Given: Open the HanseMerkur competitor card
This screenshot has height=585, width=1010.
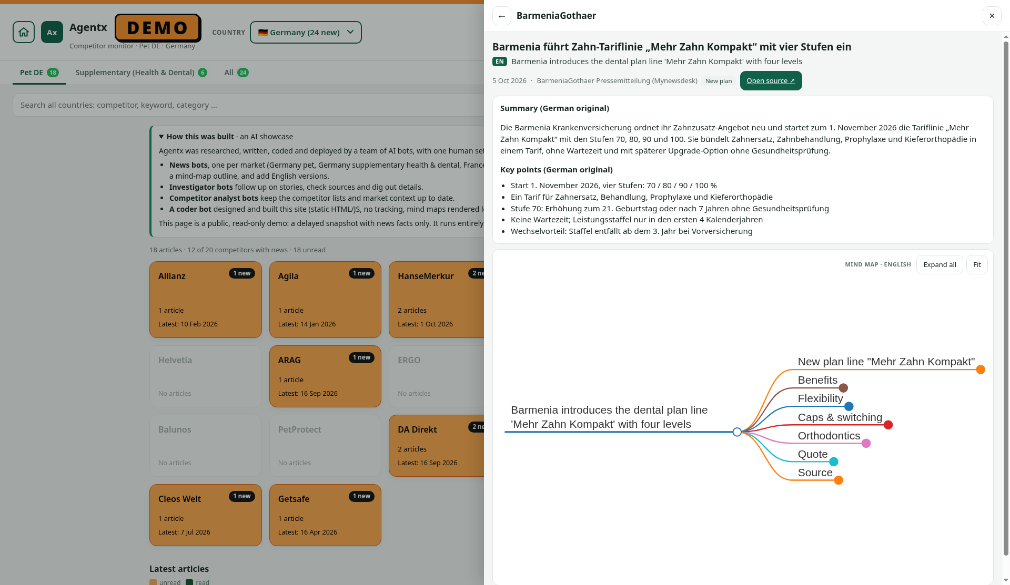Looking at the screenshot, I should pyautogui.click(x=437, y=300).
